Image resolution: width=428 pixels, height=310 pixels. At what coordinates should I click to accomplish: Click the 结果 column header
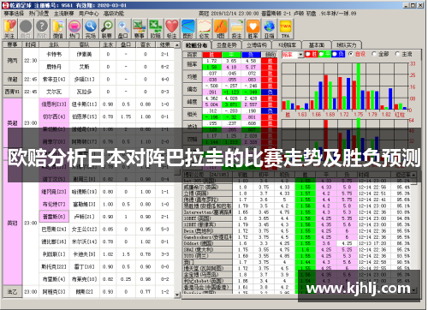click(x=165, y=45)
